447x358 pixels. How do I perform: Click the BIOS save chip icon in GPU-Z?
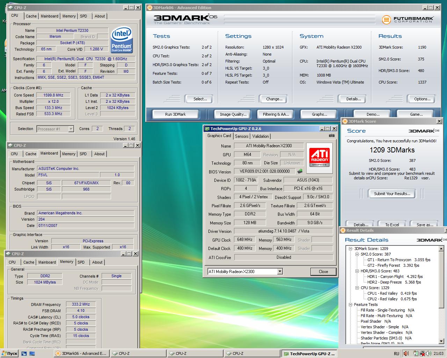tap(300, 171)
